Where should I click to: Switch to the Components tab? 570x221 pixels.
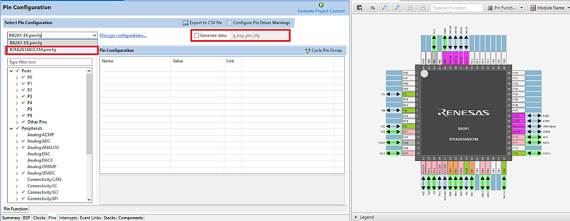tap(130, 218)
